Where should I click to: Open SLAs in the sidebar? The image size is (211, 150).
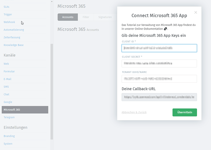(x=6, y=7)
